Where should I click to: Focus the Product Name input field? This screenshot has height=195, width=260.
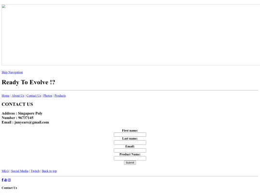point(130,158)
